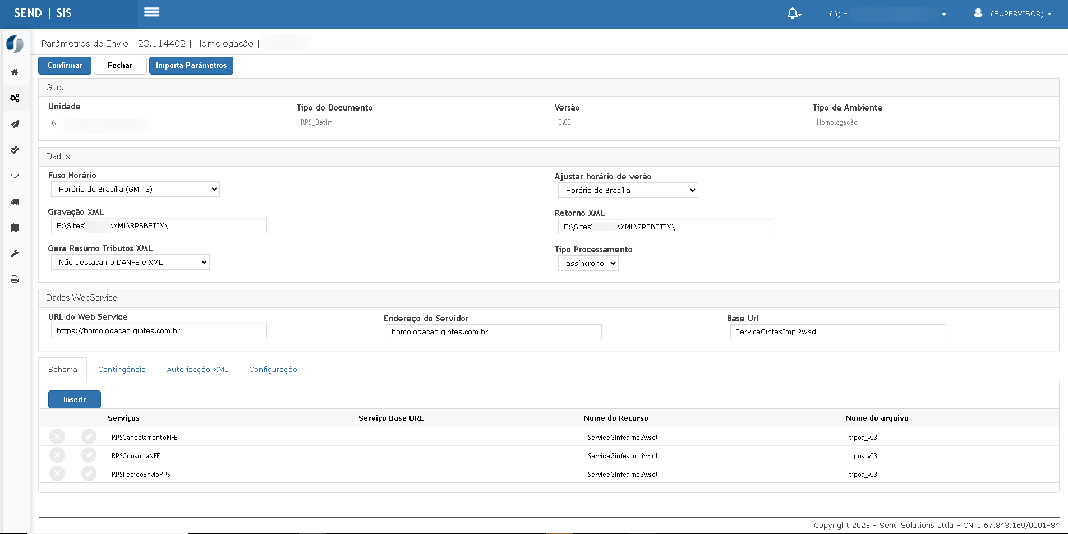Click RPSCancelamentoNFE service name
Image resolution: width=1068 pixels, height=534 pixels.
tap(144, 437)
